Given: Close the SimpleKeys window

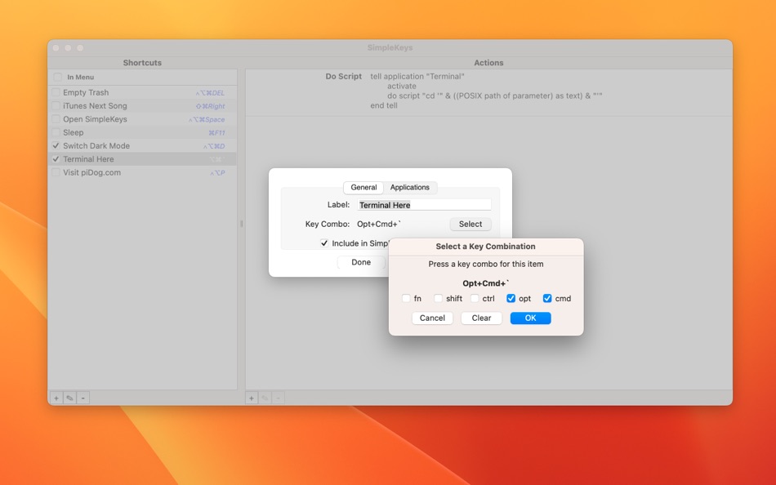Looking at the screenshot, I should point(56,48).
